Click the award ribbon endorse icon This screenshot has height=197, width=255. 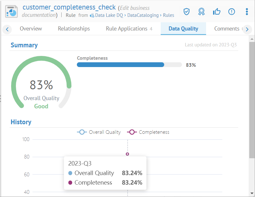tap(201, 12)
